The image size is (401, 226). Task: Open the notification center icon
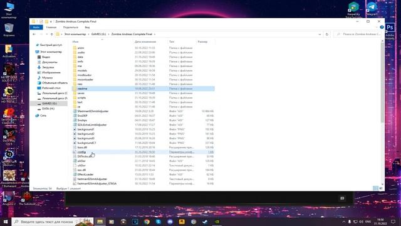point(393,222)
